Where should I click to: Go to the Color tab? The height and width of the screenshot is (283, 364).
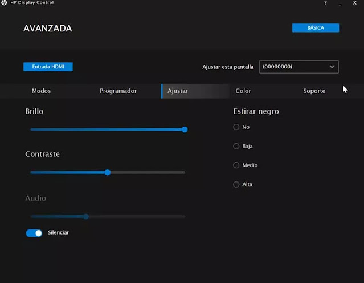243,91
